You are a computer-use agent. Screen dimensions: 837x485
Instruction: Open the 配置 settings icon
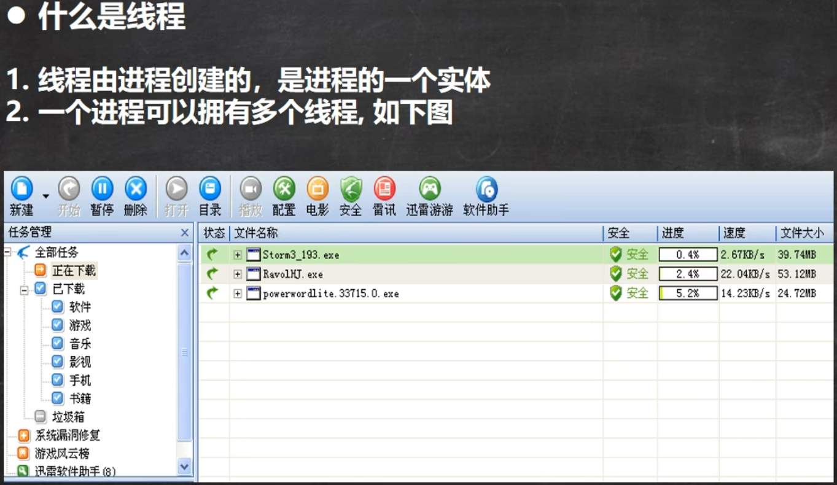coord(284,189)
